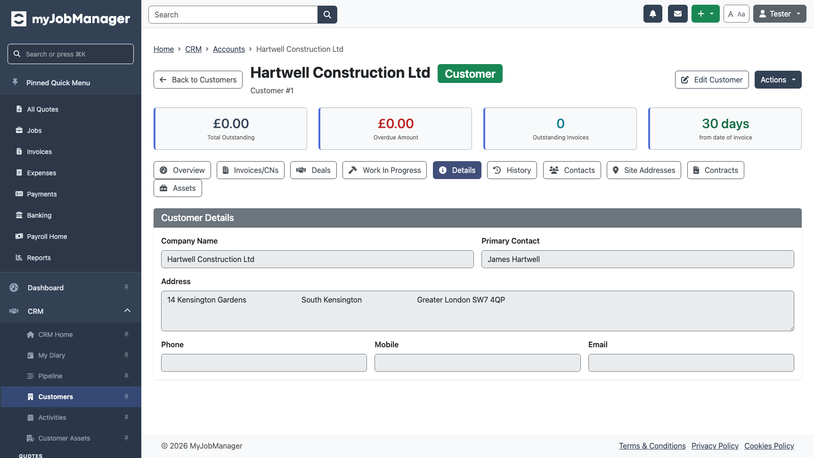Open Cookies Policy link
This screenshot has width=814, height=458.
(769, 446)
